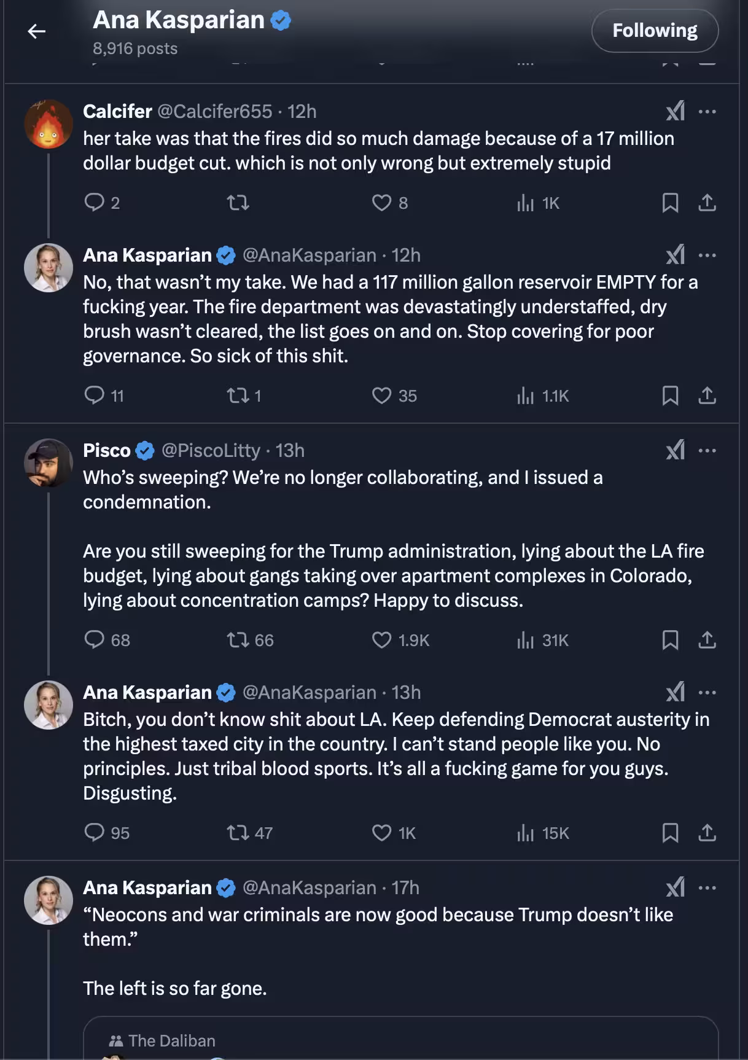The image size is (748, 1060).
Task: Open the @PiscoLitty profile handle
Action: (x=211, y=450)
